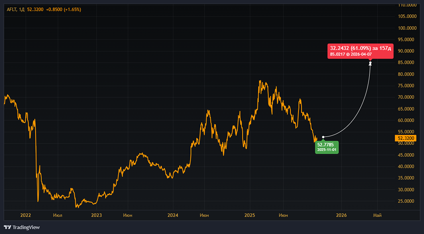Select the 2024 marker on time axis
The image size is (424, 234).
pos(173,215)
